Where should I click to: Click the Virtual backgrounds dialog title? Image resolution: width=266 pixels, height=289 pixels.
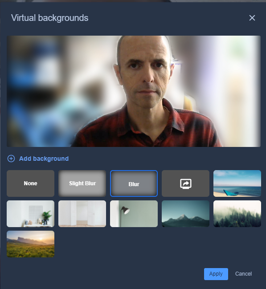tap(49, 18)
